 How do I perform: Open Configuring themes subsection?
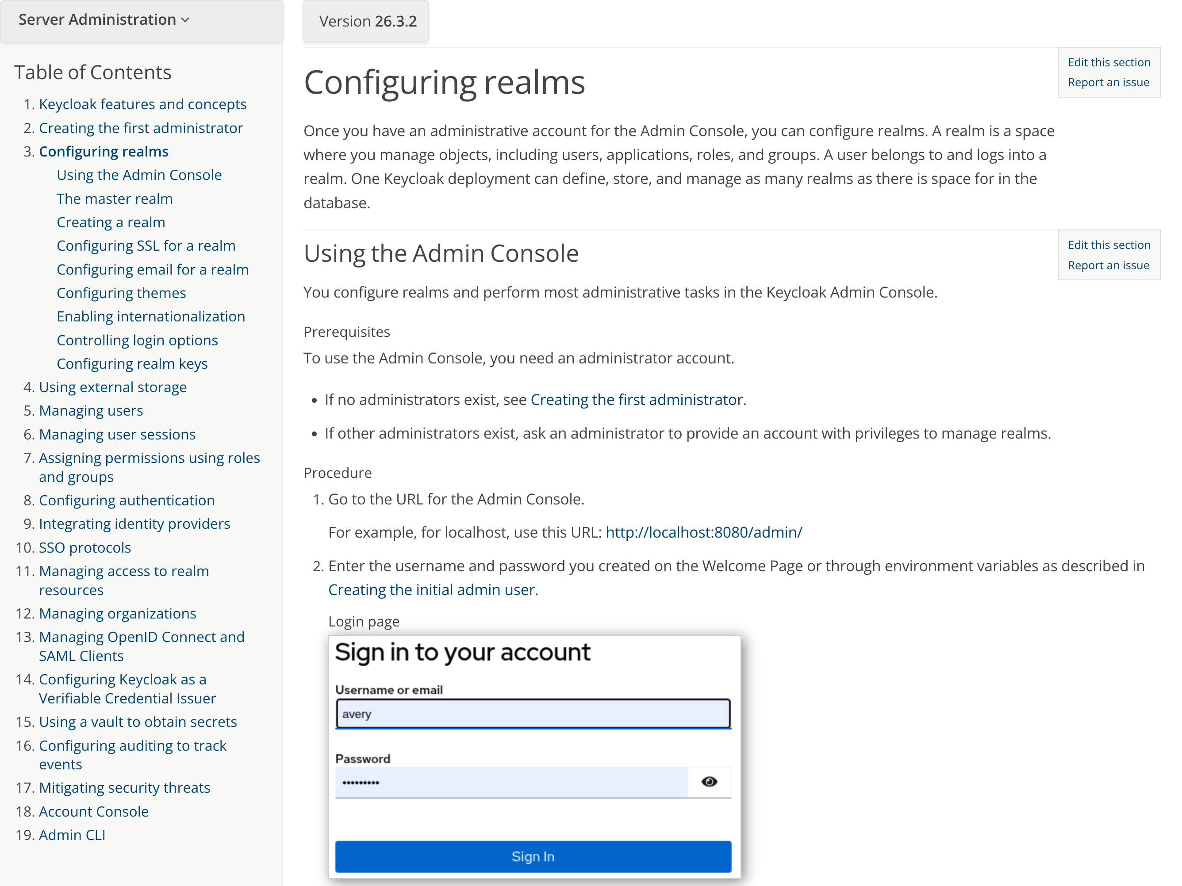point(121,293)
